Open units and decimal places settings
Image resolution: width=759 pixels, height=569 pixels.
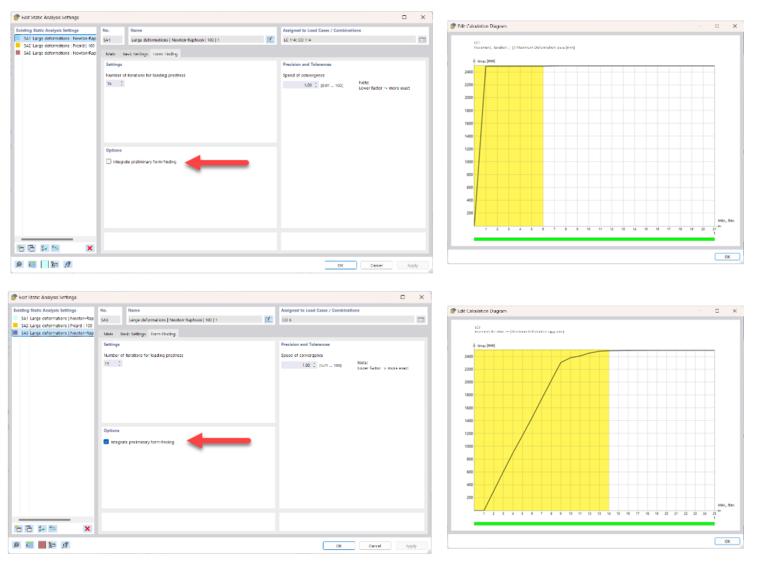[x=32, y=263]
